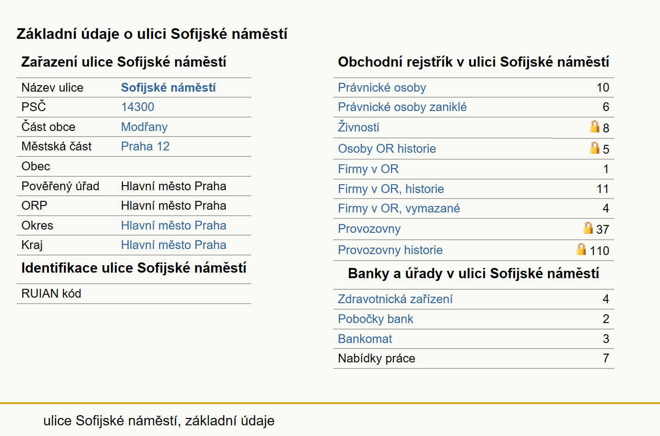The image size is (660, 436).
Task: Show Zdravotnická zařízení list
Action: tap(395, 299)
